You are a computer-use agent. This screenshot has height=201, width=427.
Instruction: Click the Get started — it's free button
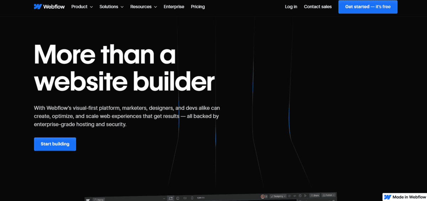pyautogui.click(x=368, y=7)
